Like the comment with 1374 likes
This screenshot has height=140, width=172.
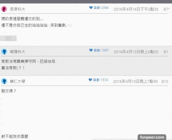pyautogui.click(x=90, y=80)
